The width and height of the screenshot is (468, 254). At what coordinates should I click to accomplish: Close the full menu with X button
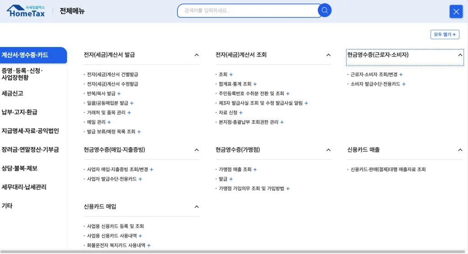(456, 11)
